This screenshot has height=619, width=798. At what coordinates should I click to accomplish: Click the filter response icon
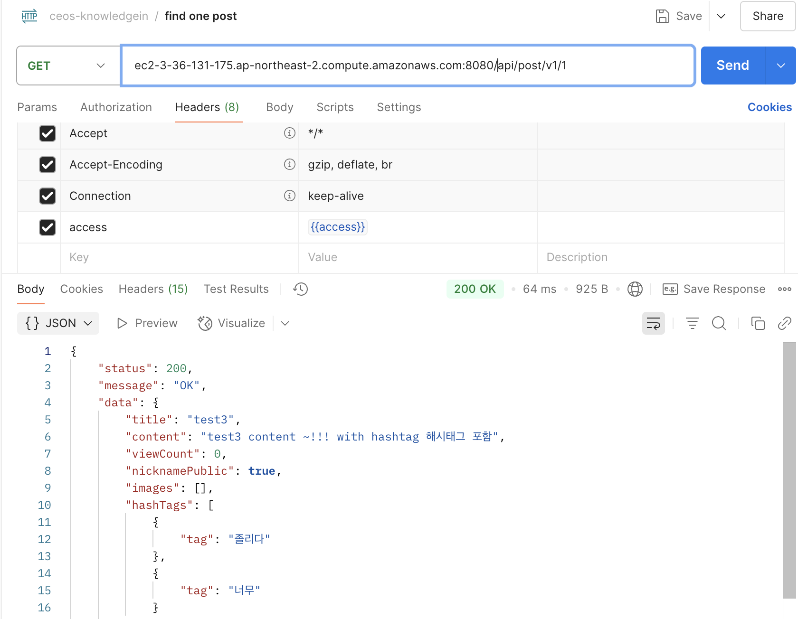click(x=693, y=323)
